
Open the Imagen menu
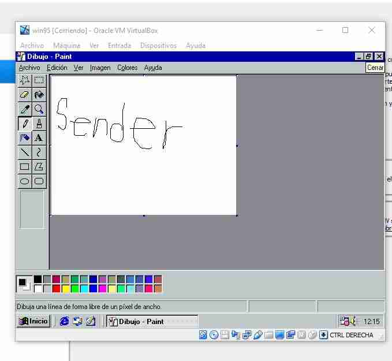tap(100, 68)
